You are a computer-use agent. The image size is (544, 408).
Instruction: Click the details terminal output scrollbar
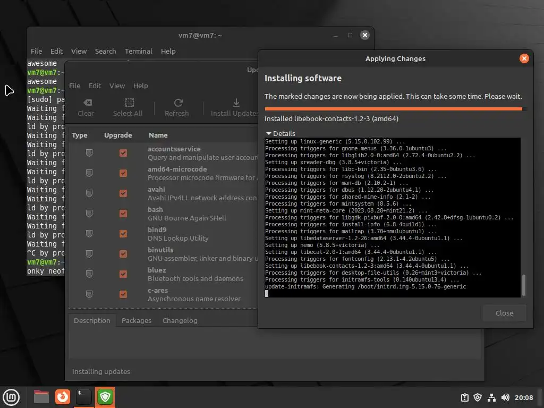pos(523,285)
